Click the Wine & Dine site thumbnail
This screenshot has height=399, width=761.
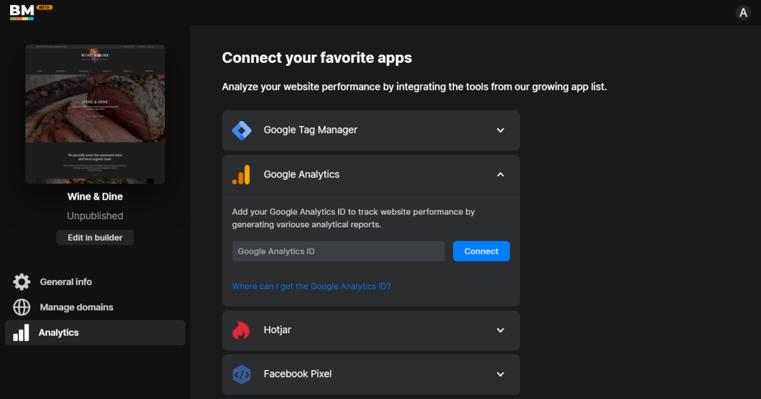coord(94,113)
